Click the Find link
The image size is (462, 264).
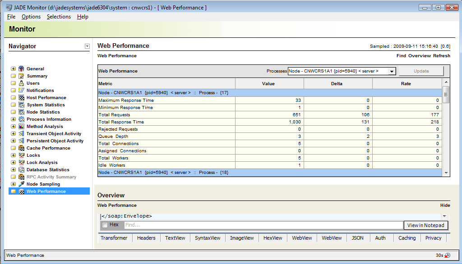coord(401,55)
